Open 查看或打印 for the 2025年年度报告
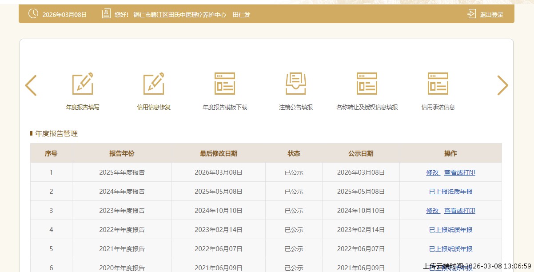This screenshot has height=272, width=534. [x=459, y=172]
